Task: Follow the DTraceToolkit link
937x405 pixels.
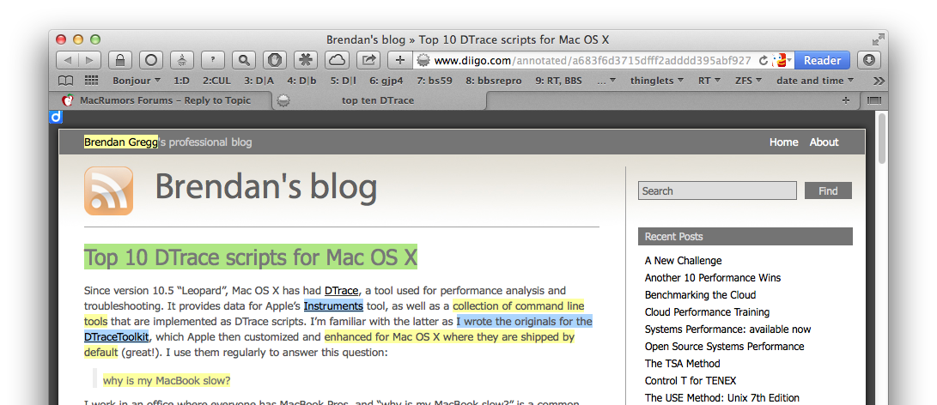Action: coord(117,337)
